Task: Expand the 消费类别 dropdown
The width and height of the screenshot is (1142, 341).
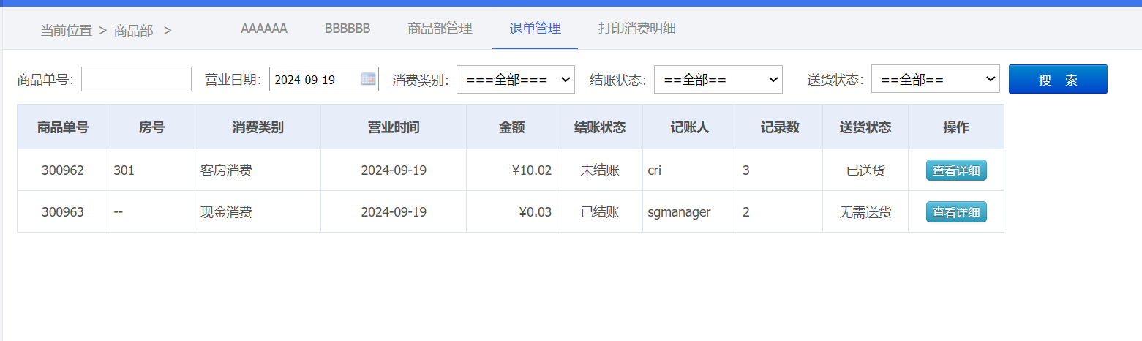Action: click(x=516, y=79)
